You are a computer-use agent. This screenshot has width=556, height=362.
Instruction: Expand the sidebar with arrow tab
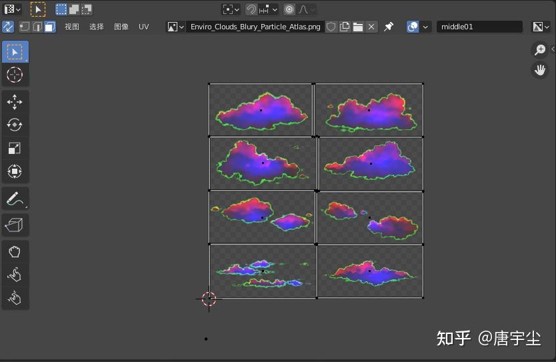(553, 49)
